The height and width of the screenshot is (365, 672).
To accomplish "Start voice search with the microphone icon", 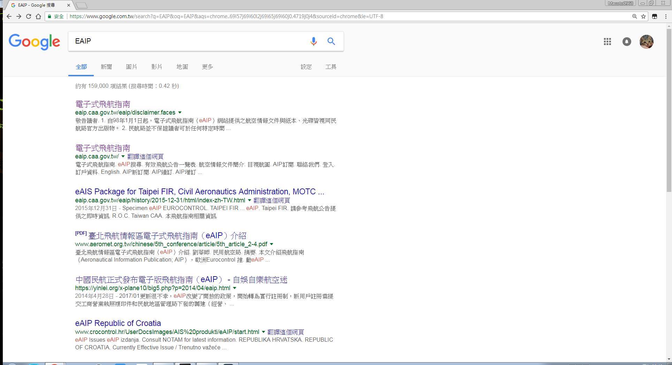I will [313, 41].
